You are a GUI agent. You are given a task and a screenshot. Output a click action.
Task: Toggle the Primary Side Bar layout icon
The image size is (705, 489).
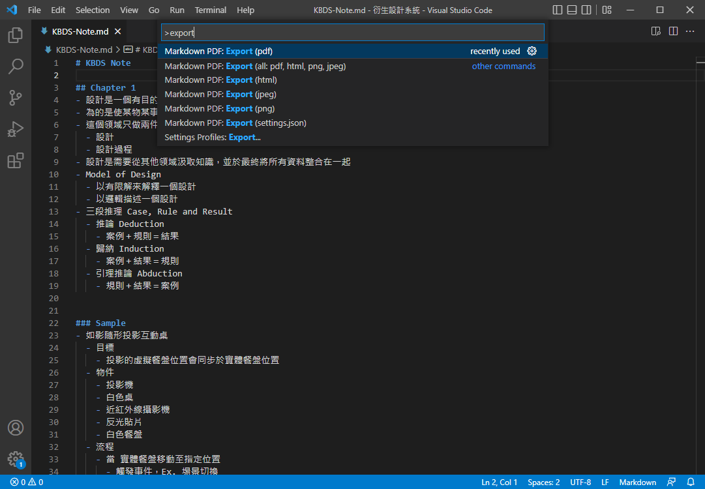[557, 10]
